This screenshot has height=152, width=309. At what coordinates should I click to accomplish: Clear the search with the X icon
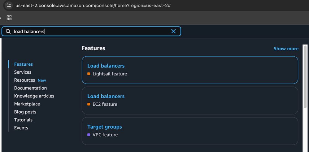coord(173,31)
